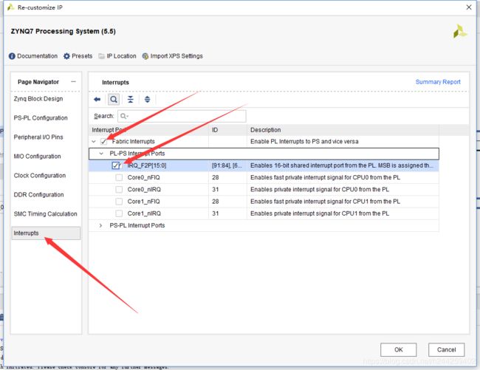Open MIO Configuration page
The width and height of the screenshot is (480, 370).
38,157
